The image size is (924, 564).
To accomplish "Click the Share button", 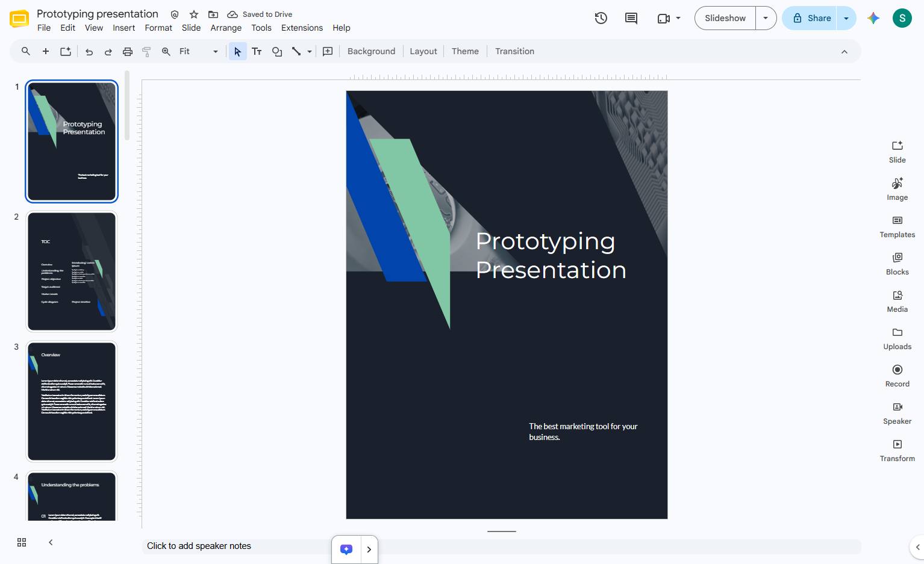I will coord(810,18).
